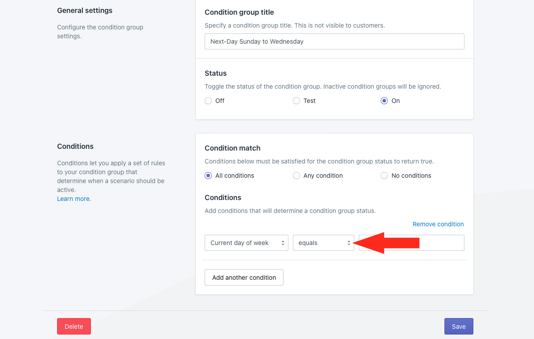Click the up-down arrows icon on equals select
The height and width of the screenshot is (339, 534).
(349, 243)
